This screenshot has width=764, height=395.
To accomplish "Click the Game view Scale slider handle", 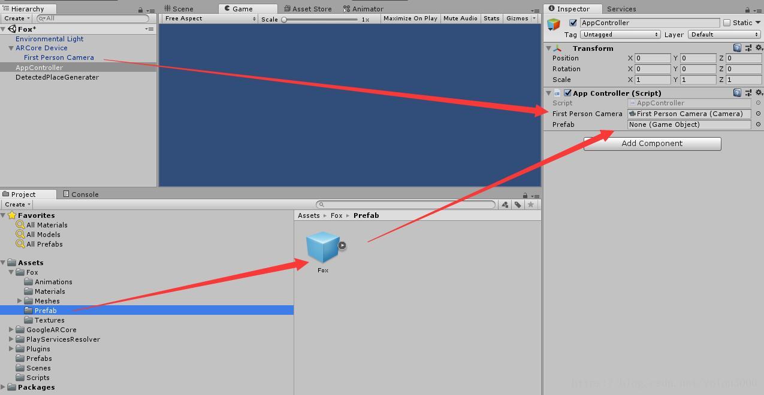I will coord(284,19).
